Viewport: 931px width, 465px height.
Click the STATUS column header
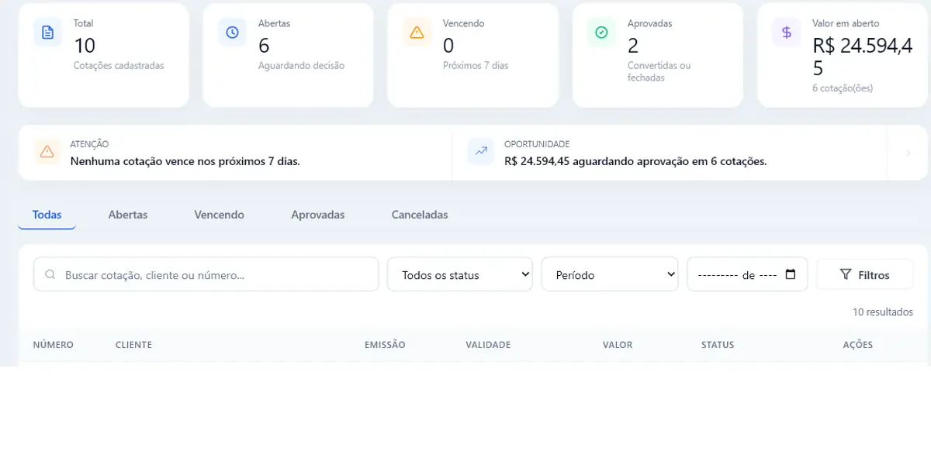tap(718, 345)
